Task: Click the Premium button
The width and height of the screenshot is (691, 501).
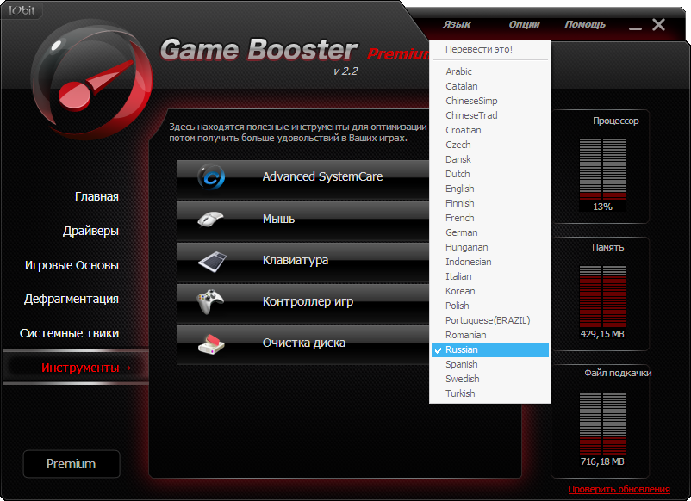Action: tap(72, 464)
